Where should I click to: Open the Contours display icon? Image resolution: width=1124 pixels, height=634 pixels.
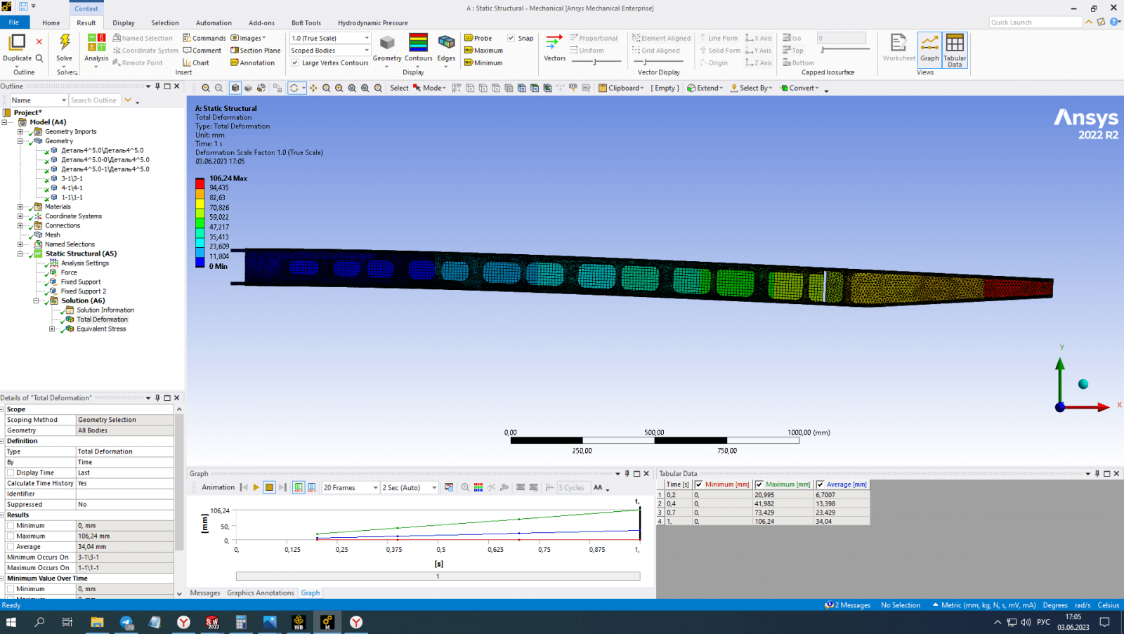click(418, 43)
